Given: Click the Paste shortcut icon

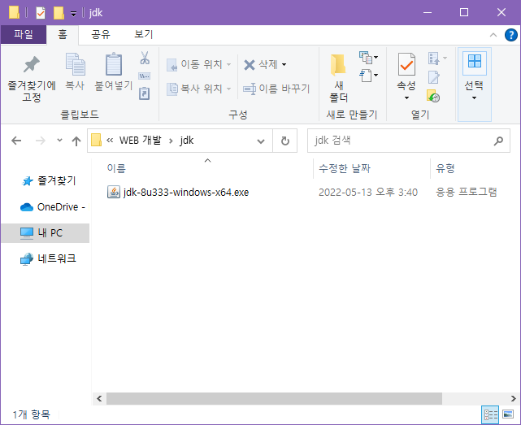Looking at the screenshot, I should [x=145, y=93].
